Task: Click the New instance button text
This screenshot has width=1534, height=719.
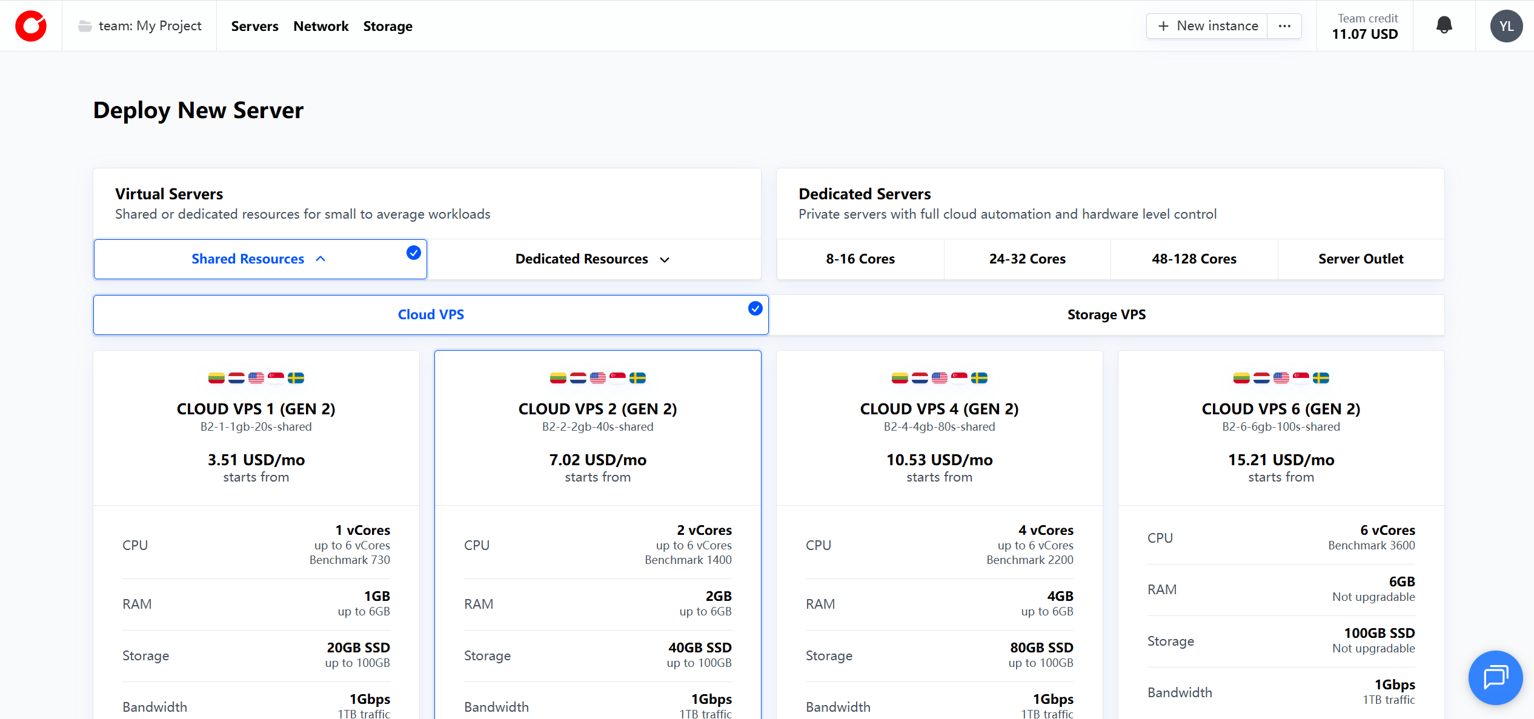Action: pyautogui.click(x=1217, y=26)
